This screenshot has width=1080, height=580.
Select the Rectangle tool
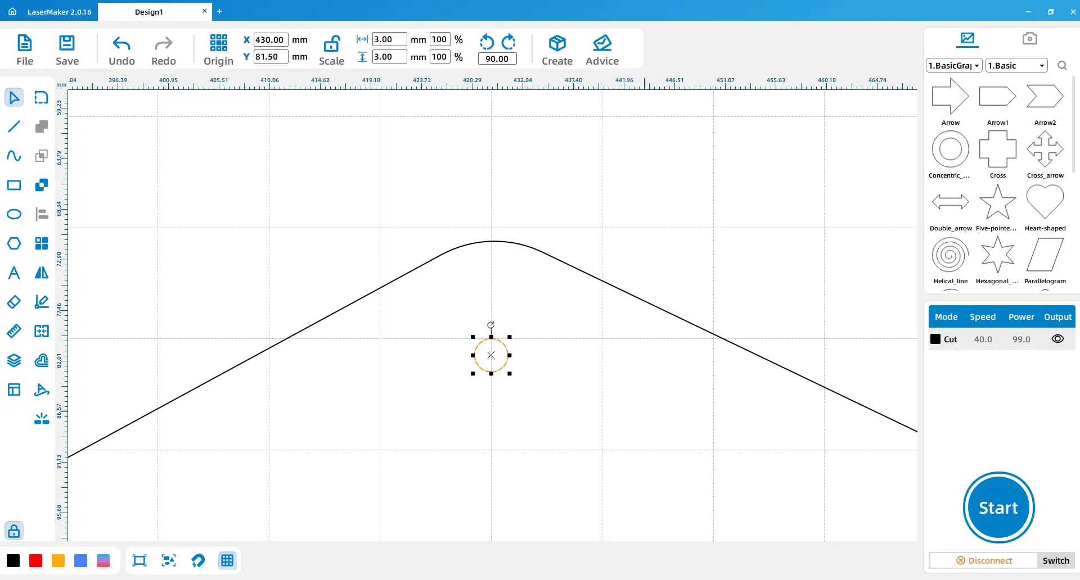(14, 185)
